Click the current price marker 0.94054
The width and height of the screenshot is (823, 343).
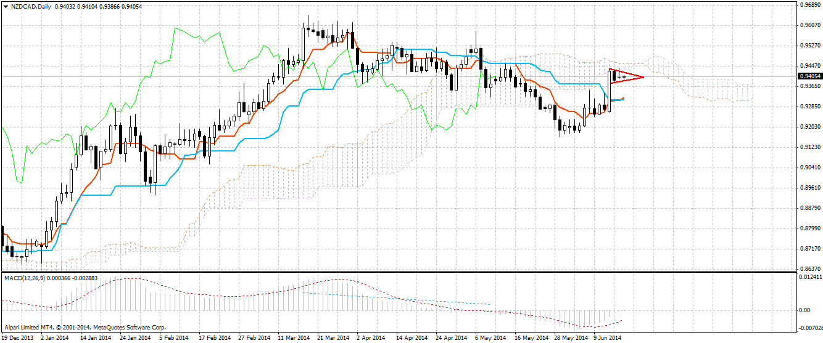[809, 76]
